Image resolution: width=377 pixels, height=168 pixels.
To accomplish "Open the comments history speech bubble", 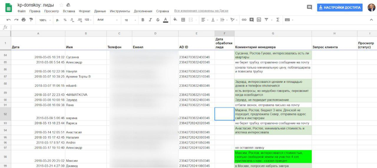I will coord(309,7).
